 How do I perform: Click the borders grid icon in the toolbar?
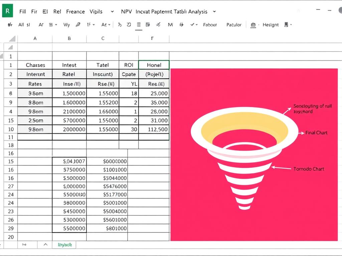pyautogui.click(x=148, y=24)
